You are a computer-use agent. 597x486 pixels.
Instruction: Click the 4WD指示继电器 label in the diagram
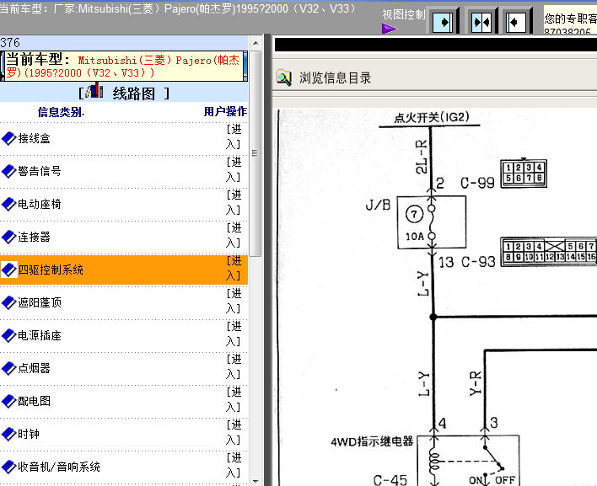pos(372,441)
